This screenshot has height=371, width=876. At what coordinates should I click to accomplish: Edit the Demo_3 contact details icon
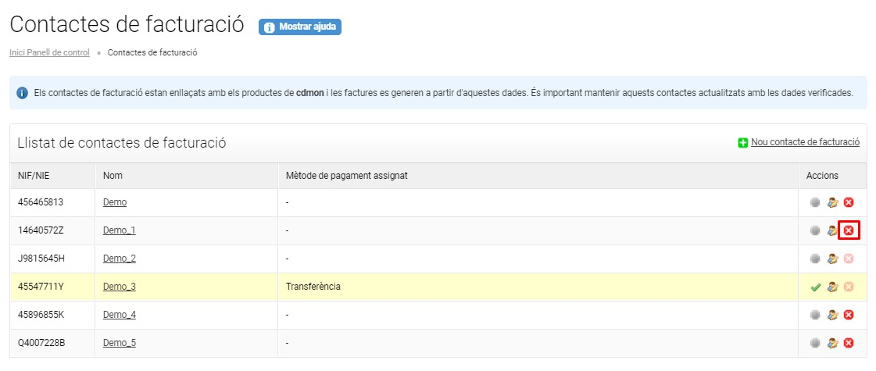832,287
